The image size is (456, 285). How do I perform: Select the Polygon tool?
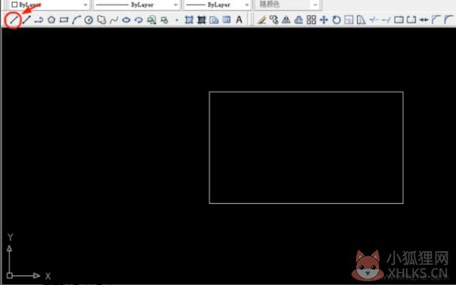(52, 20)
